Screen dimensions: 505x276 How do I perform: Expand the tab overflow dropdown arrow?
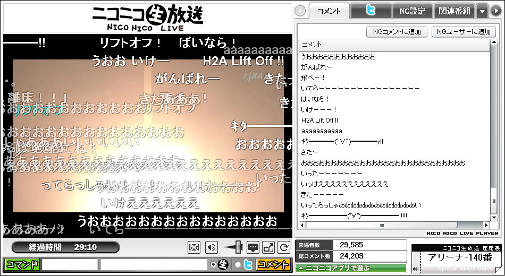click(482, 11)
